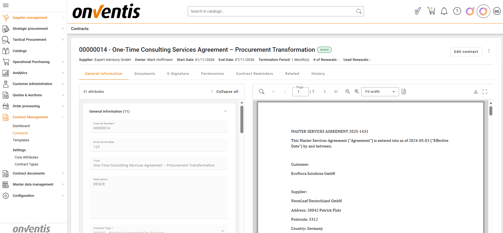This screenshot has height=233, width=503.
Task: Zoom out the document preview
Action: pyautogui.click(x=348, y=91)
